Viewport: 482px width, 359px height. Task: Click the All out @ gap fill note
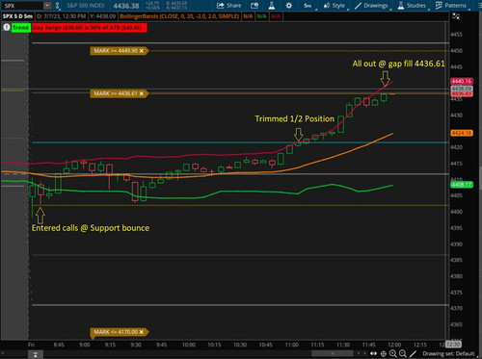coord(398,64)
